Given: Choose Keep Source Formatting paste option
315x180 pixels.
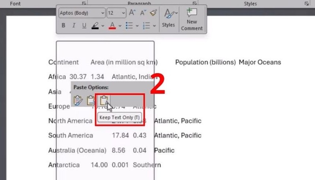Looking at the screenshot, I should [78, 100].
